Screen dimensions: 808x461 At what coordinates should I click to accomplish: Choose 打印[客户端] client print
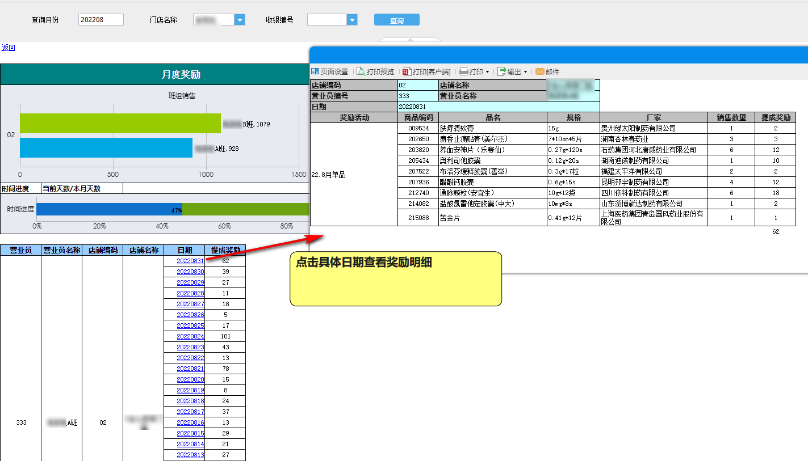click(426, 72)
